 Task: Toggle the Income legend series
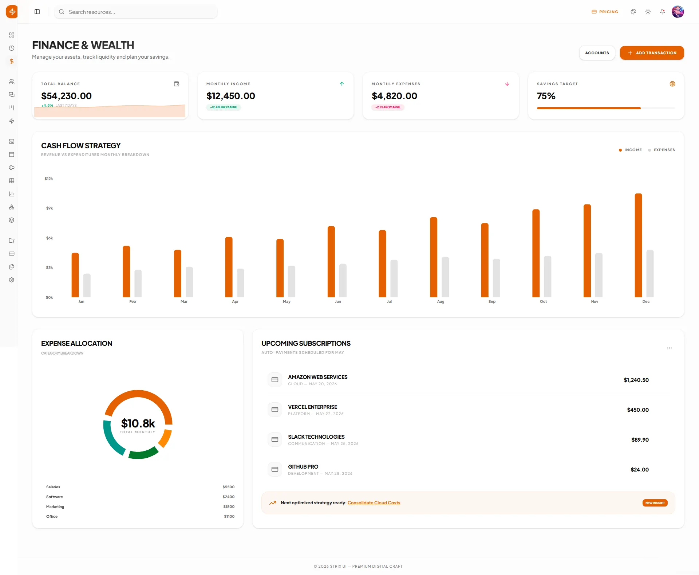coord(630,150)
